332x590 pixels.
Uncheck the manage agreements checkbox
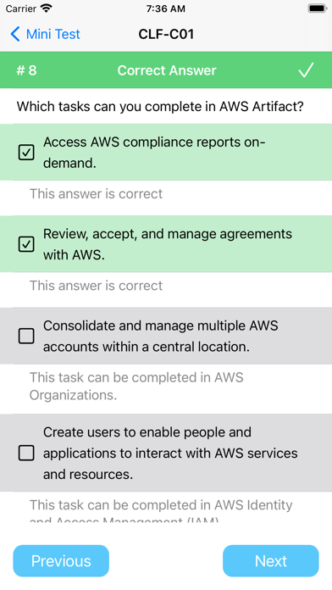[26, 245]
